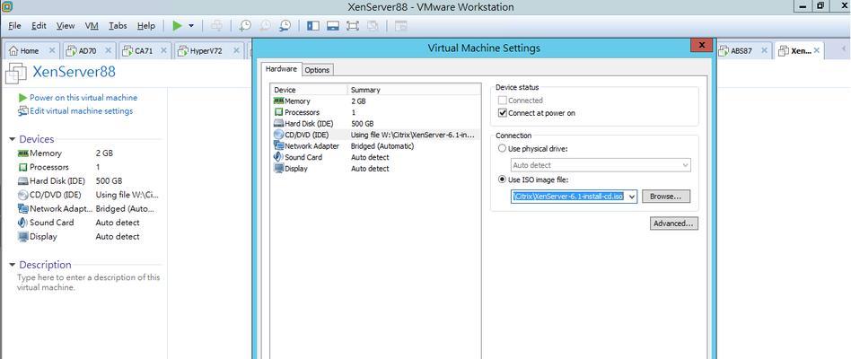Select Sound Card row in settings list

tap(375, 157)
